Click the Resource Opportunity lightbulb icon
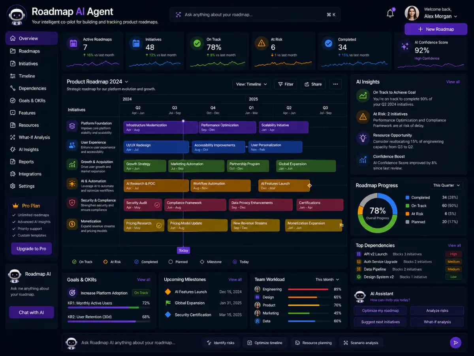This screenshot has width=474, height=356. (362, 138)
